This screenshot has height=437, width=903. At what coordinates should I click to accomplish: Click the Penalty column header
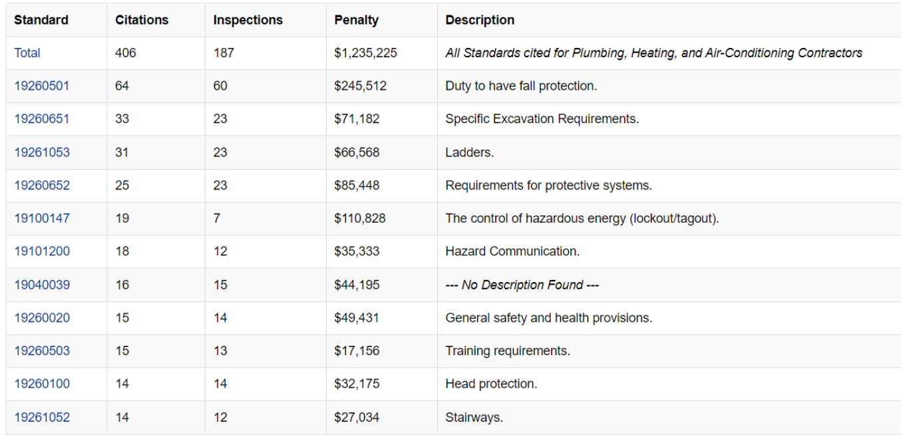tap(356, 20)
